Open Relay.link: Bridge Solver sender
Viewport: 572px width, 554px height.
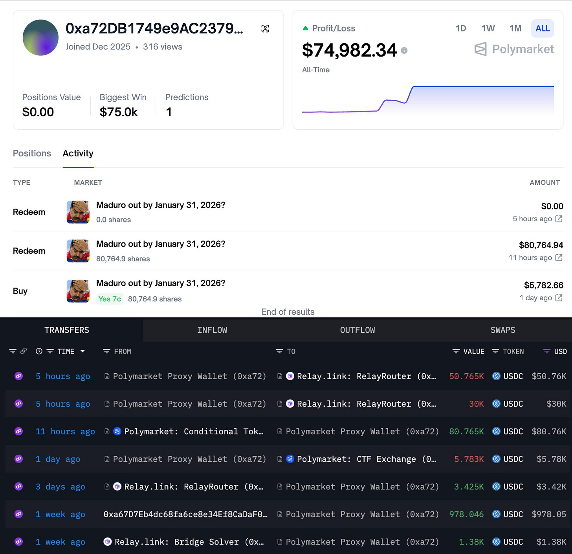[x=189, y=542]
